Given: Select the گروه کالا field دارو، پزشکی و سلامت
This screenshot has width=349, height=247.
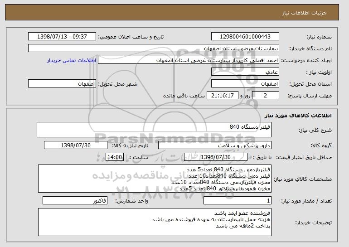Looking at the screenshot, I should point(215,145).
